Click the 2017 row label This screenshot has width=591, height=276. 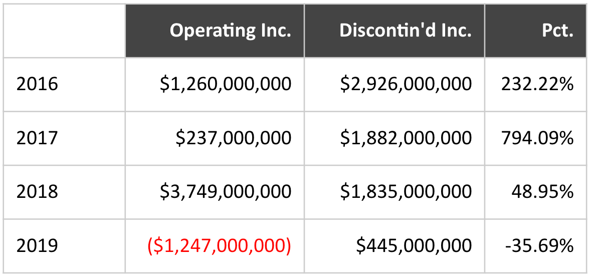coord(38,138)
